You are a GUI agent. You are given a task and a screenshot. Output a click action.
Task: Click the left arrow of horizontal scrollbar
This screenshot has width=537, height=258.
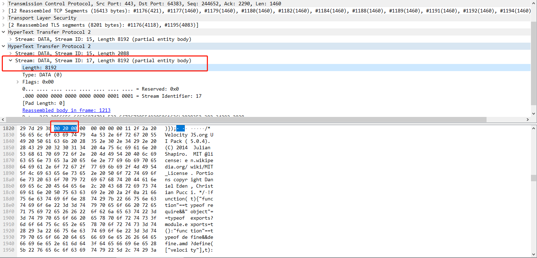pos(3,120)
